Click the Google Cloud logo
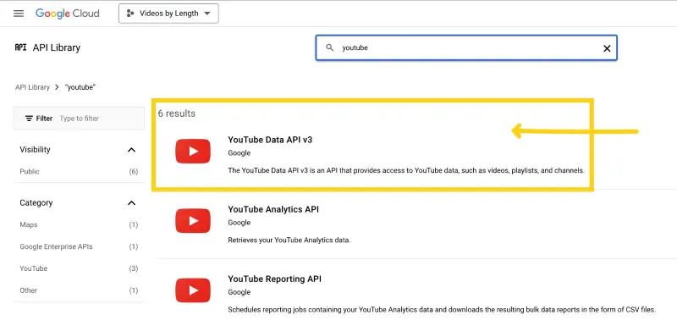The height and width of the screenshot is (326, 677). [x=68, y=14]
